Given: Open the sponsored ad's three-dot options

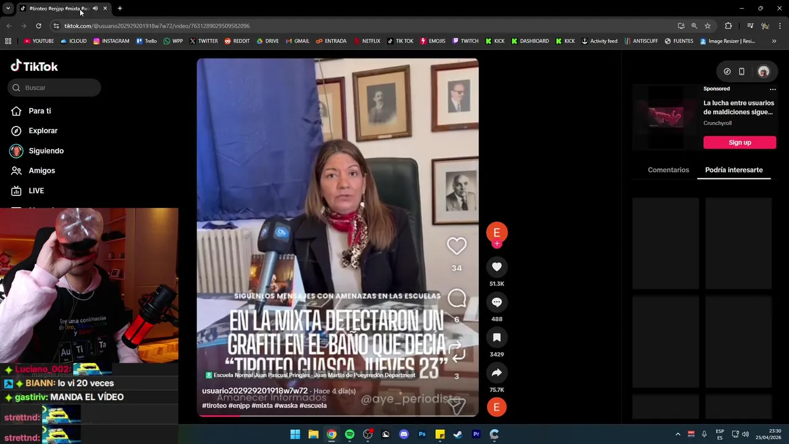Looking at the screenshot, I should click(x=772, y=89).
